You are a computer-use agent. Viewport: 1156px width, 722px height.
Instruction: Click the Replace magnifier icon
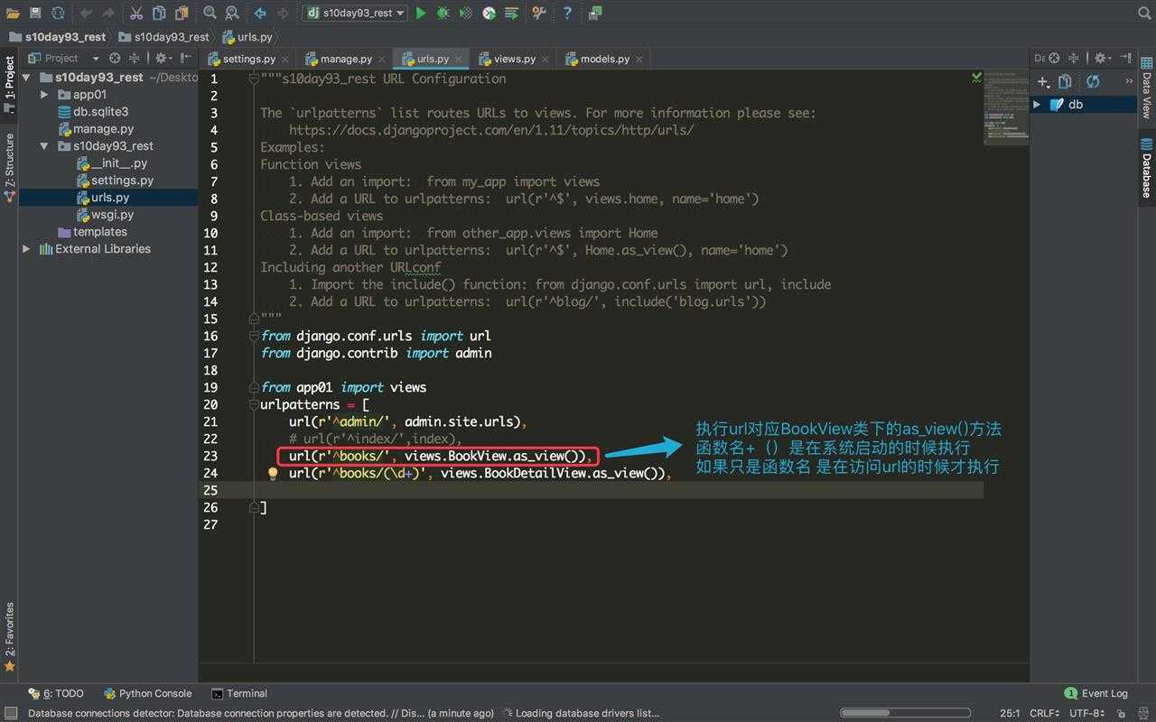click(x=232, y=13)
